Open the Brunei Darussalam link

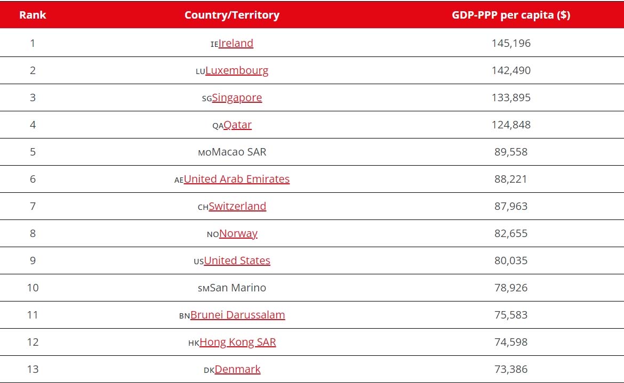click(237, 315)
